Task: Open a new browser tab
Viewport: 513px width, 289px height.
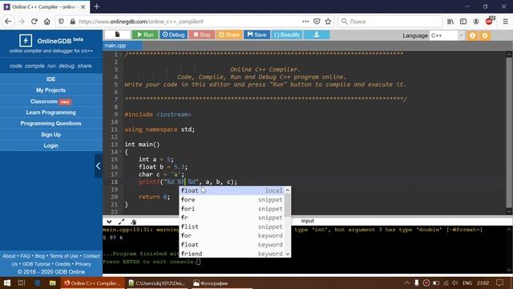Action: (x=97, y=6)
